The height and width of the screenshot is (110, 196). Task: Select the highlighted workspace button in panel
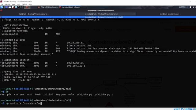click(x=27, y=7)
